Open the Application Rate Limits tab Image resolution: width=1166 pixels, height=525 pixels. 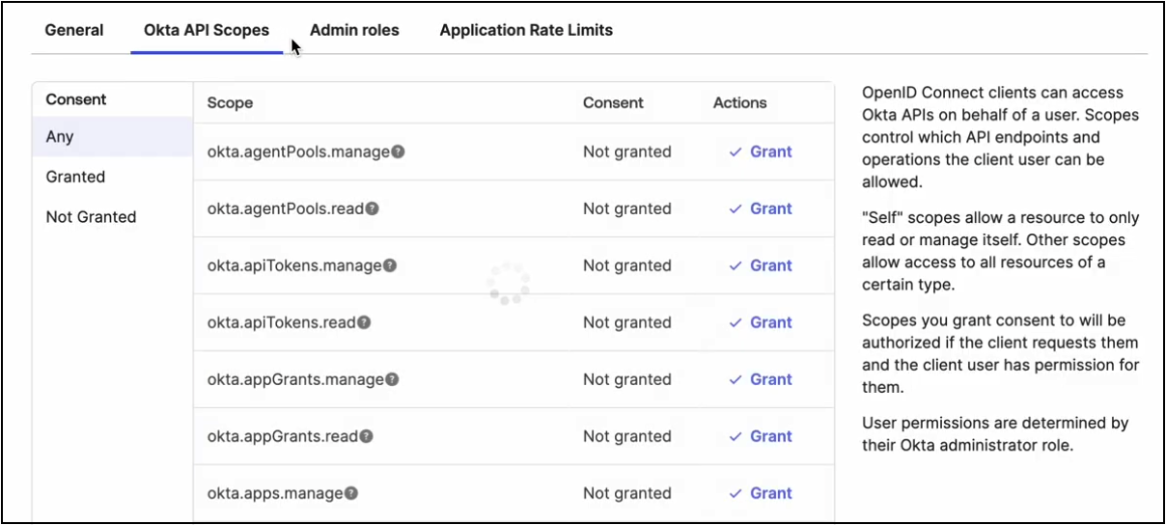point(526,30)
